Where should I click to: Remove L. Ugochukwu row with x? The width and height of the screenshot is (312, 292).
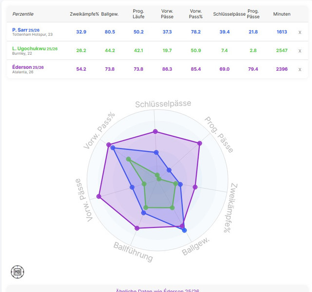pyautogui.click(x=300, y=51)
